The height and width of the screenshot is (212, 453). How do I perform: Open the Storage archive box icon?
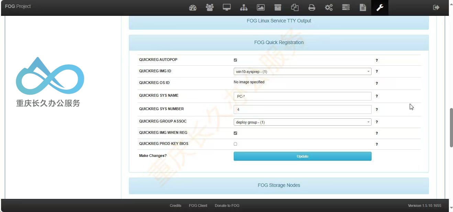[278, 8]
